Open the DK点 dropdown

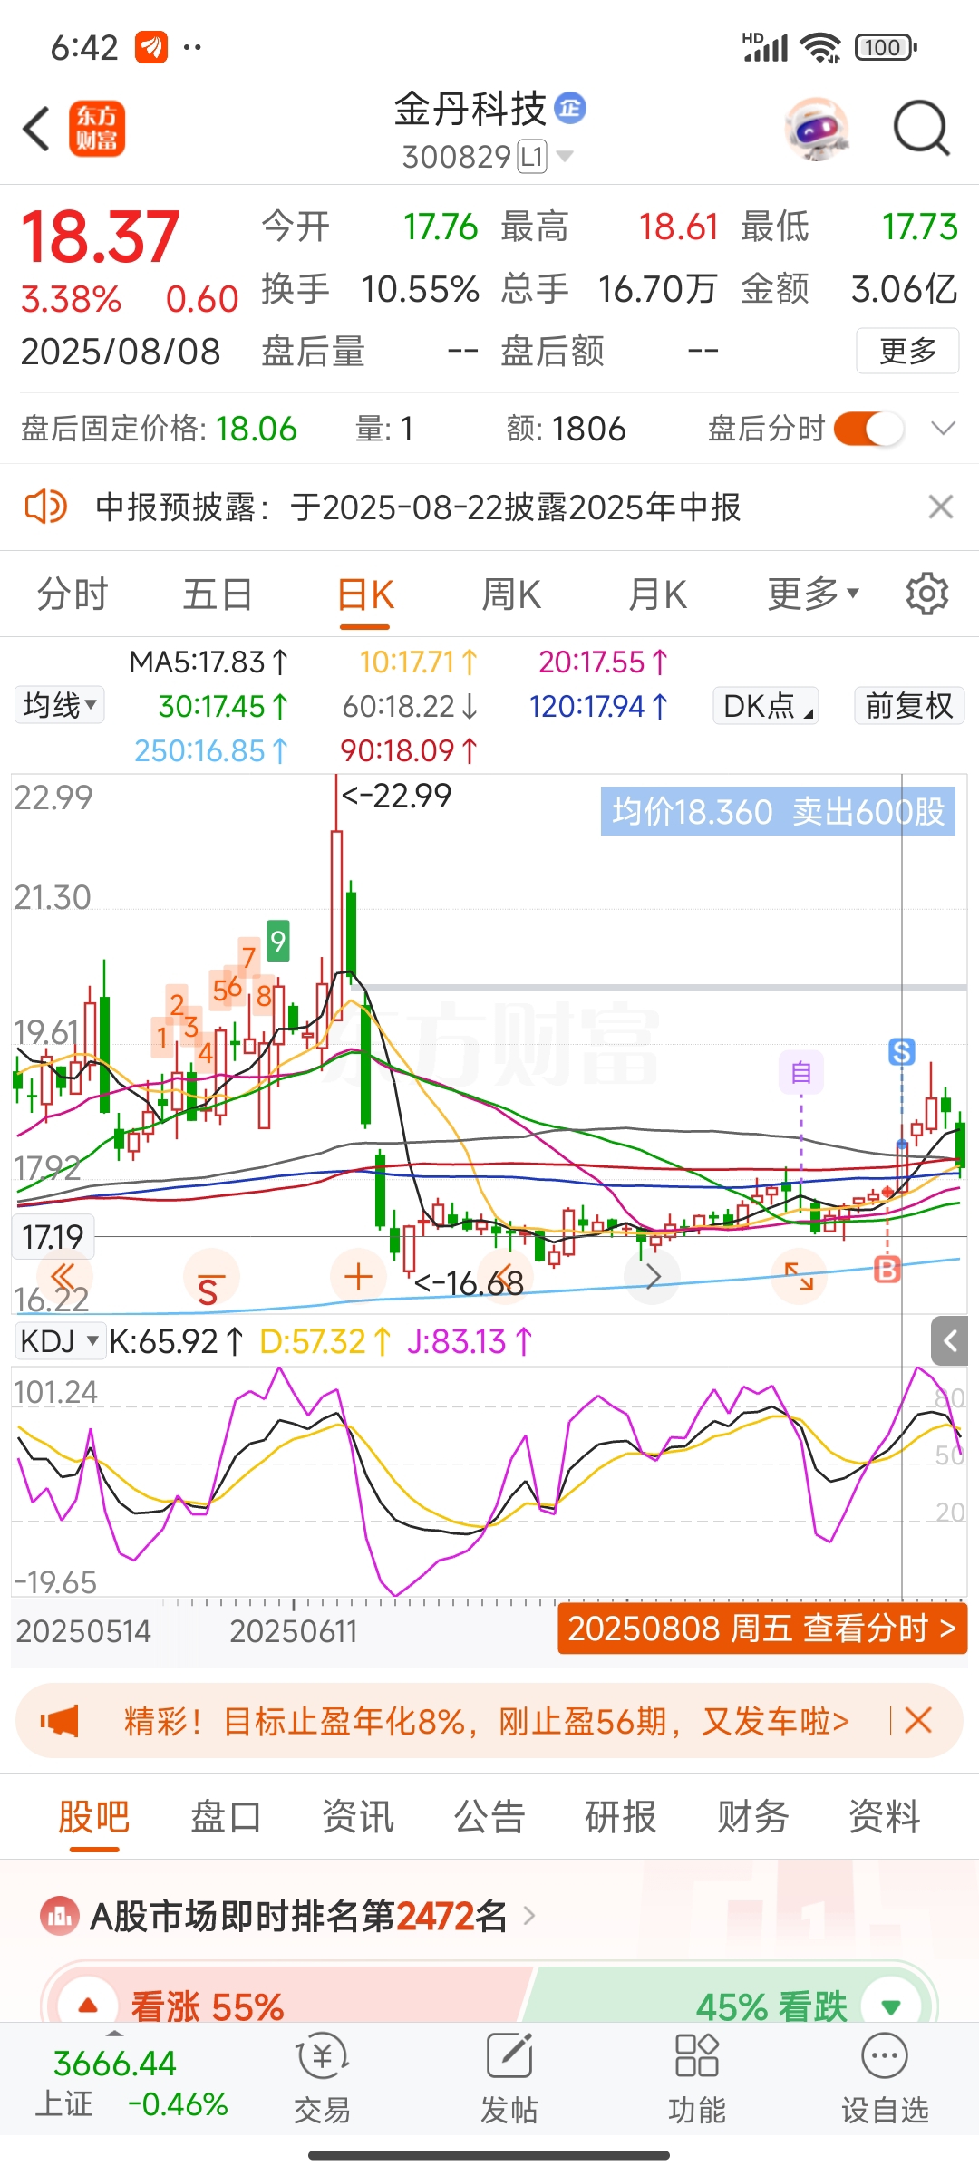pos(767,705)
